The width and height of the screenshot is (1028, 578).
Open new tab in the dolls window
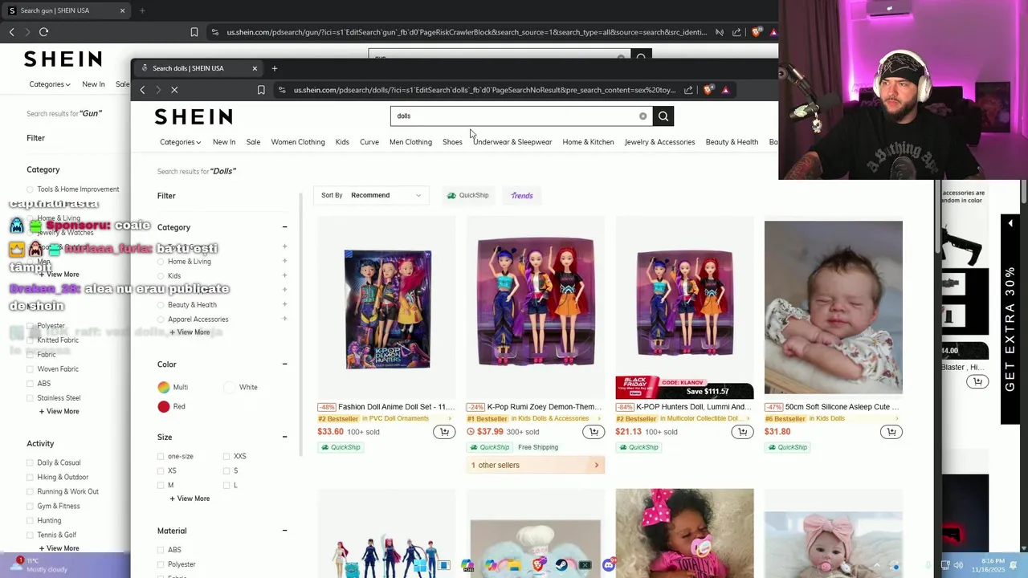(275, 68)
